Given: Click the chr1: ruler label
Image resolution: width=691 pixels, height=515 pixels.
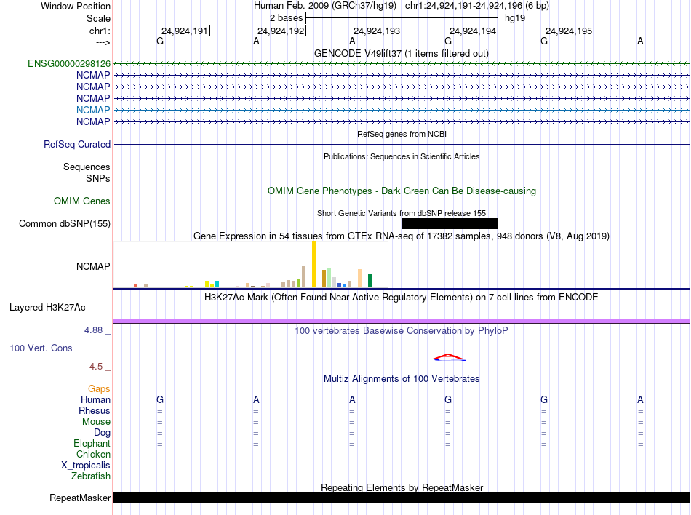Looking at the screenshot, I should (100, 31).
